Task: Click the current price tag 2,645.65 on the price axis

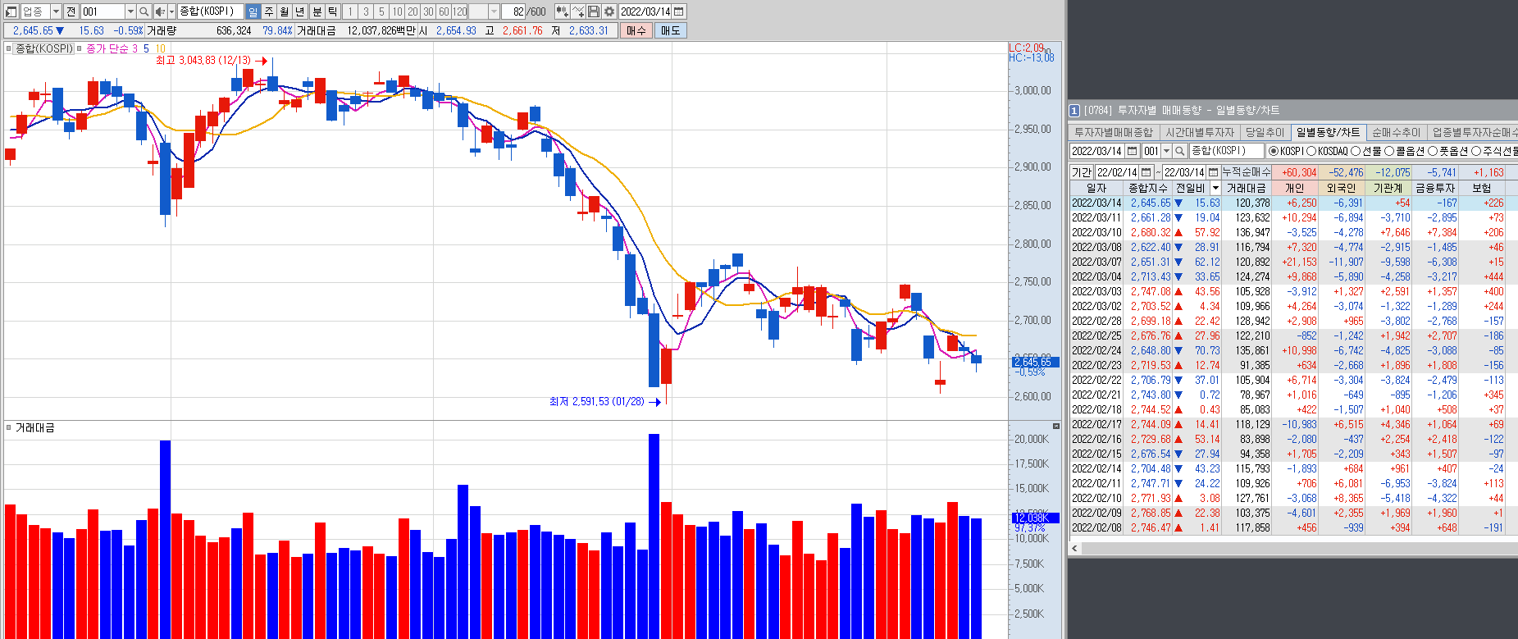Action: pyautogui.click(x=1036, y=362)
